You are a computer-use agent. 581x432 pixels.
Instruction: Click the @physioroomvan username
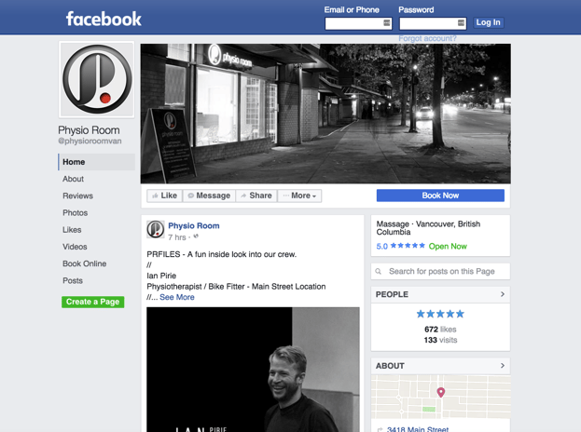click(x=90, y=141)
